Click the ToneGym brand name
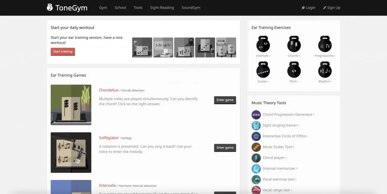The width and height of the screenshot is (387, 194). point(71,8)
